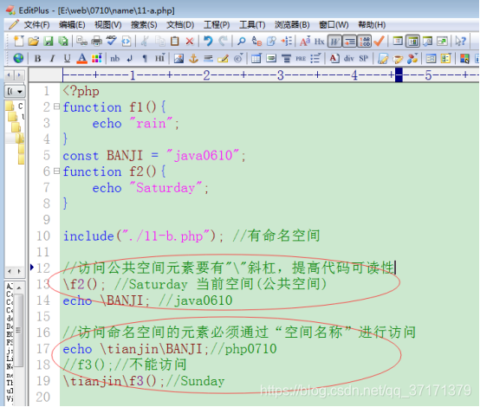
Task: Click line number 12 in the gutter
Action: (43, 268)
